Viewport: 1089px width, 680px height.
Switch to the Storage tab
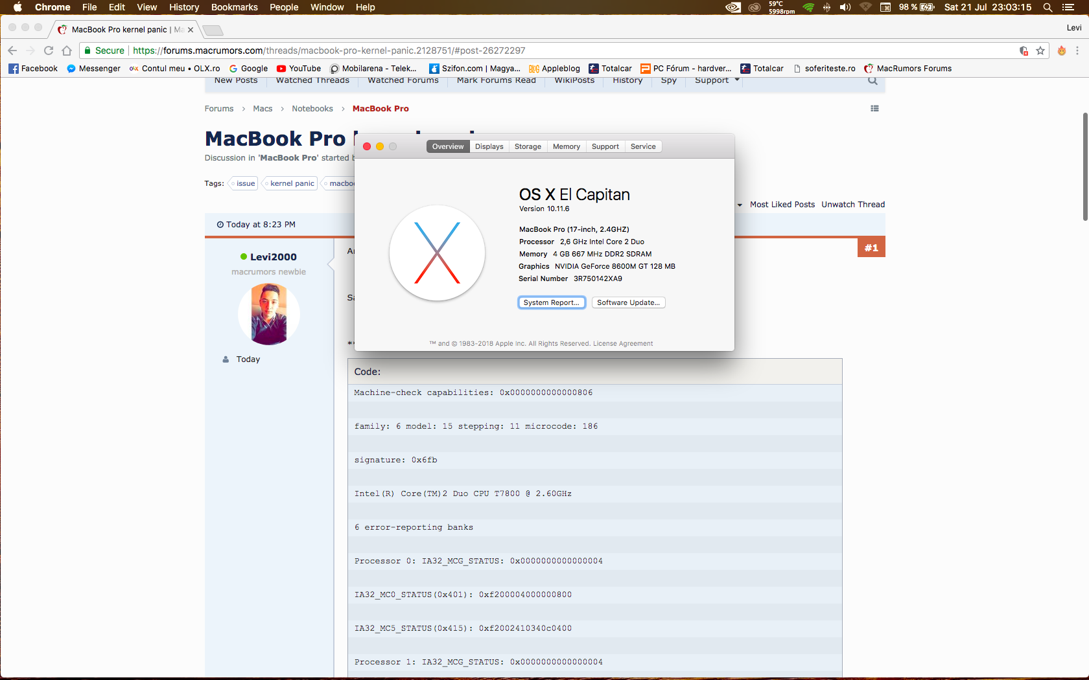pos(528,146)
